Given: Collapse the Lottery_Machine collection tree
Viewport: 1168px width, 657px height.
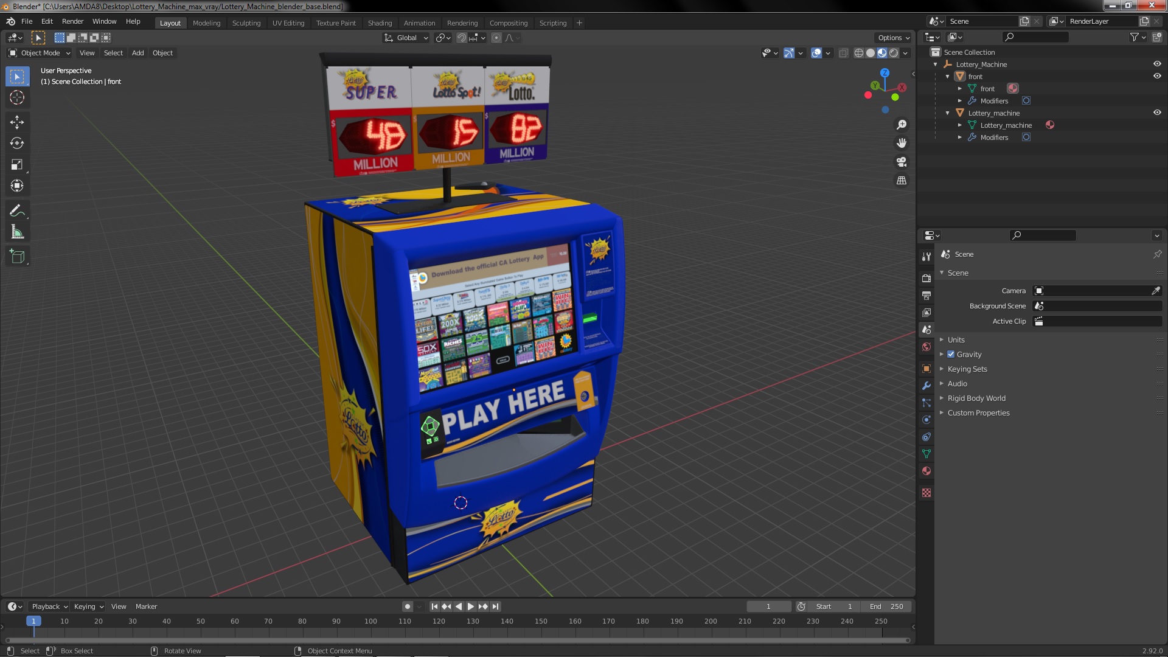Looking at the screenshot, I should point(936,64).
